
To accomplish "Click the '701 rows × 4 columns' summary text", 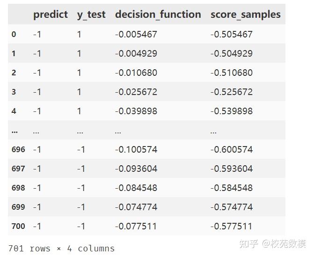I will tap(61, 248).
